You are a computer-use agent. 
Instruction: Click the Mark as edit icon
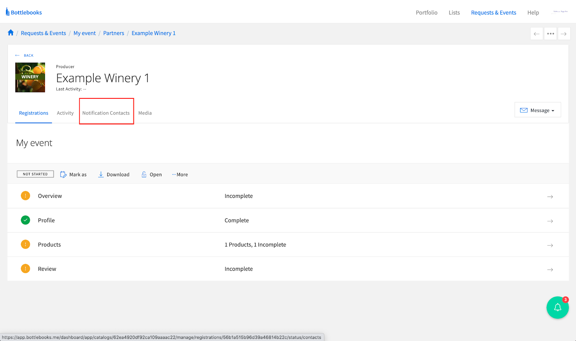(63, 174)
